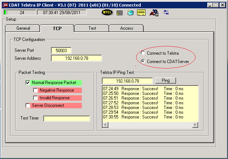Enable the Negative Response checkbox
The height and width of the screenshot is (159, 228).
pyautogui.click(x=35, y=90)
